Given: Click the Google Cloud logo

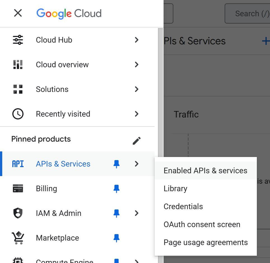Looking at the screenshot, I should click(69, 13).
